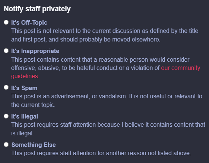Select the Something Else radio button
This screenshot has width=209, height=163.
pos(6,145)
